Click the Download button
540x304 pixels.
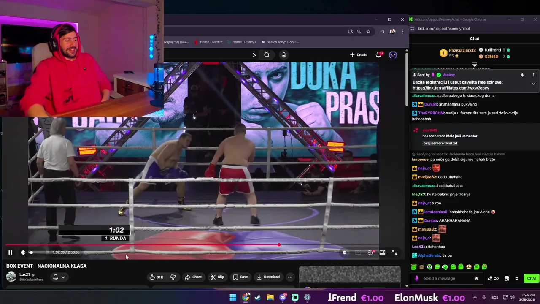tap(268, 277)
